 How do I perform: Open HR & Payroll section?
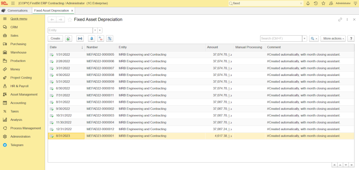(x=20, y=86)
